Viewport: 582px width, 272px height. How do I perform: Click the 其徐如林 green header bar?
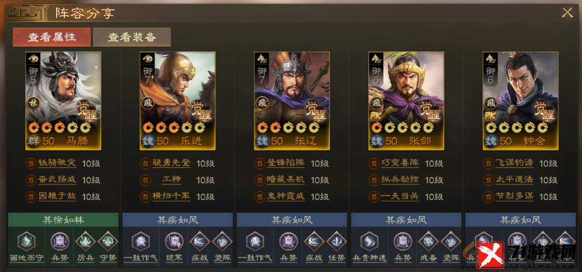pos(64,220)
